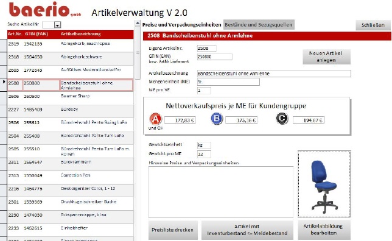Screen dimensions: 392x241
Task: Click the scroll-up arrow of the article list
Action: click(x=138, y=23)
